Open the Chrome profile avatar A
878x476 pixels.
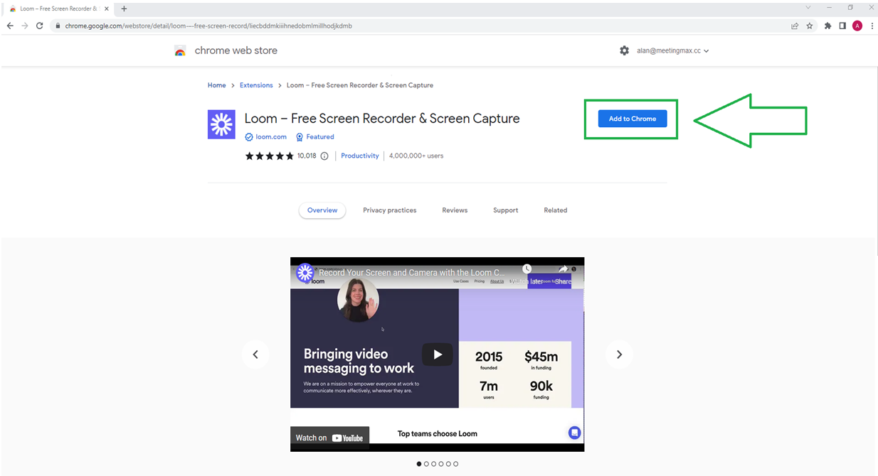pyautogui.click(x=857, y=26)
